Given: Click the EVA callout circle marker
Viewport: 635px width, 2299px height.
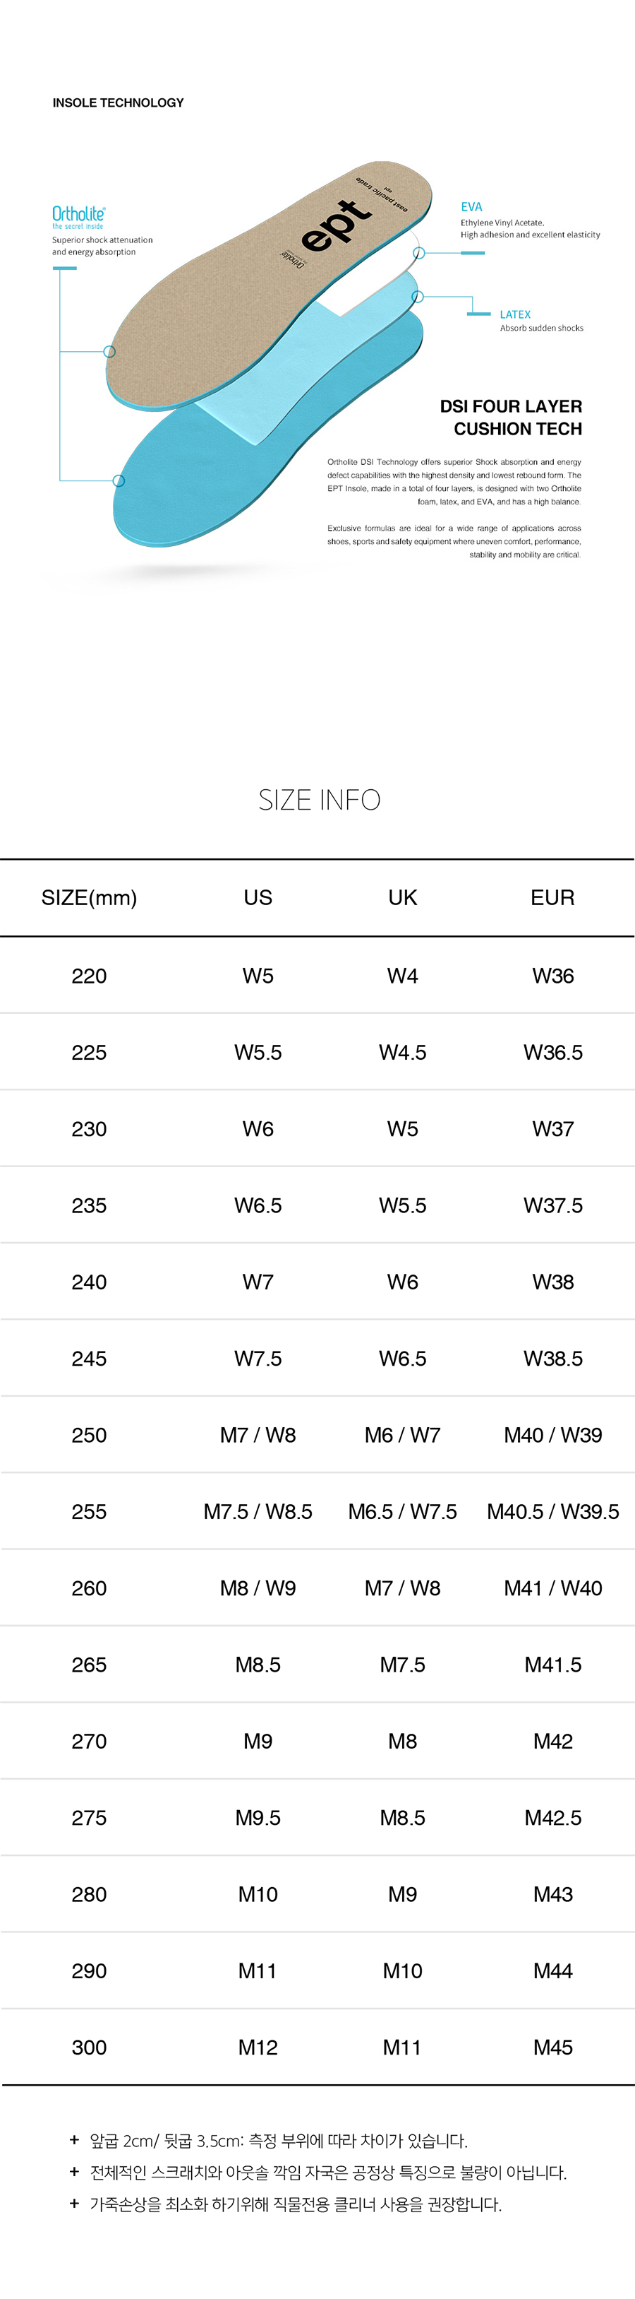Looking at the screenshot, I should (419, 254).
